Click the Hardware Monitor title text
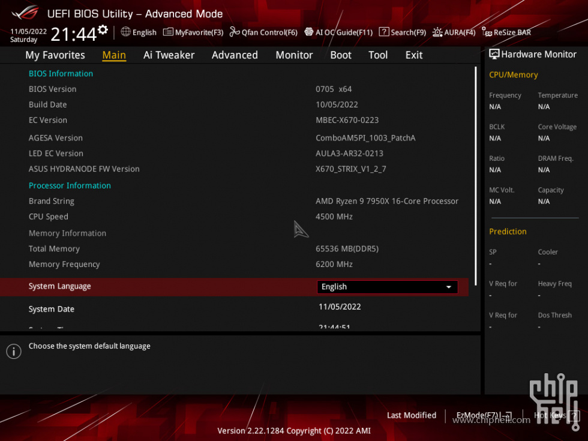The image size is (588, 441). click(x=539, y=55)
